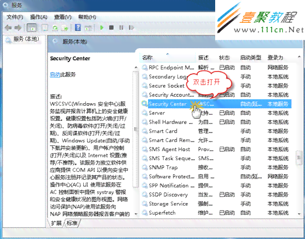Image resolution: width=305 pixels, height=239 pixels.
Task: Click the Refresh toolbar icon
Action: [x=55, y=28]
